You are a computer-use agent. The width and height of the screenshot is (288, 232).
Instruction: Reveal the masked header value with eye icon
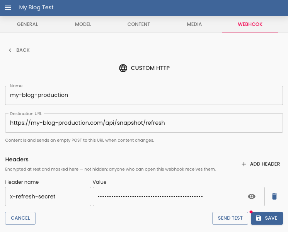click(251, 196)
